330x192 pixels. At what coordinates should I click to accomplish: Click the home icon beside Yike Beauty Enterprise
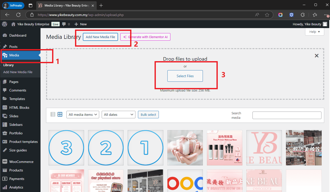[13, 24]
